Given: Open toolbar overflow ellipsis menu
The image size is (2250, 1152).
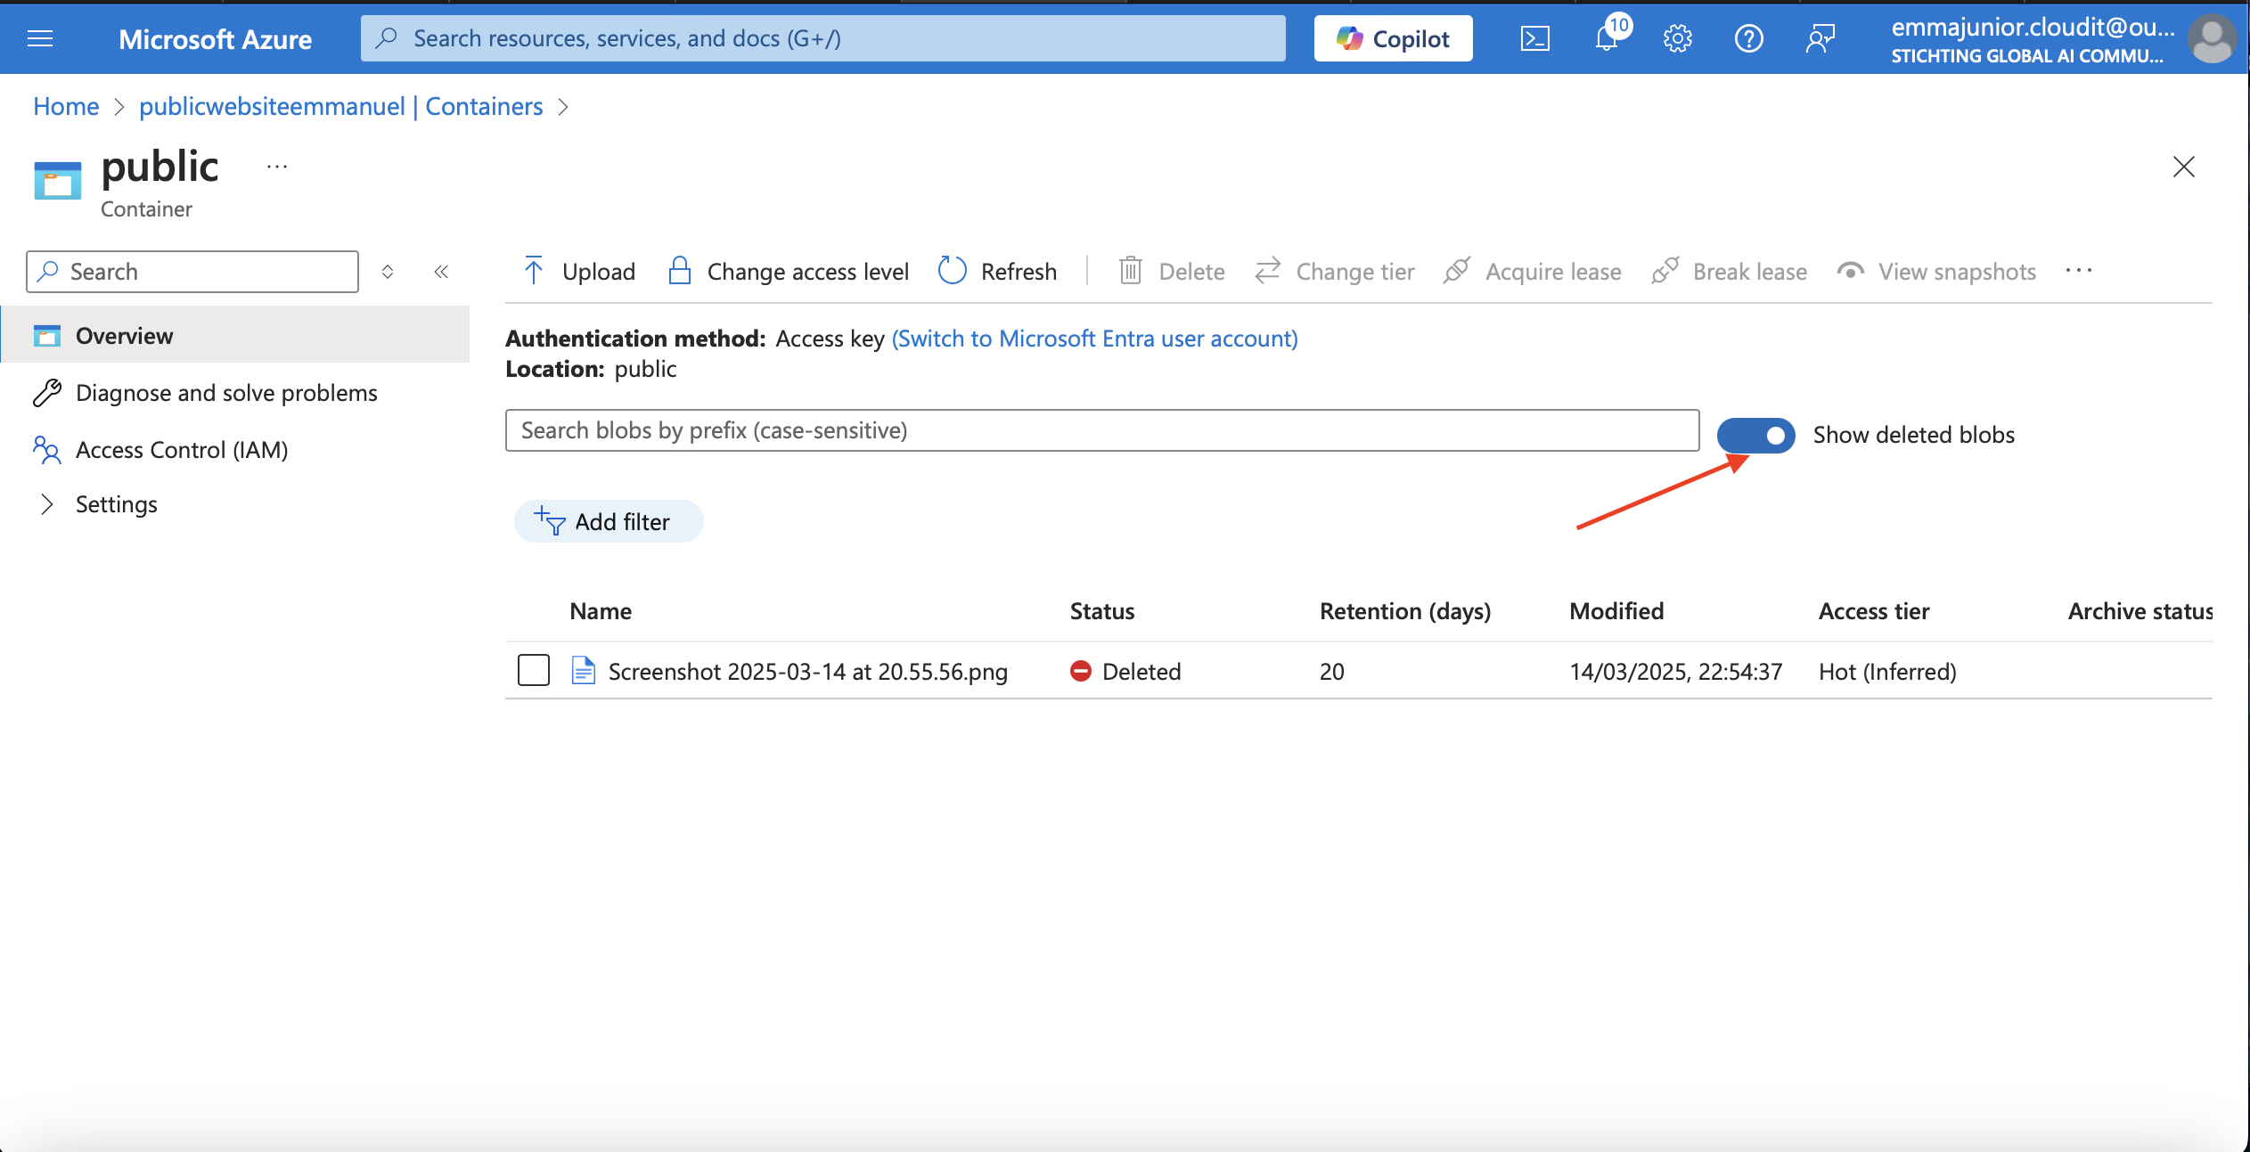Looking at the screenshot, I should click(2078, 271).
